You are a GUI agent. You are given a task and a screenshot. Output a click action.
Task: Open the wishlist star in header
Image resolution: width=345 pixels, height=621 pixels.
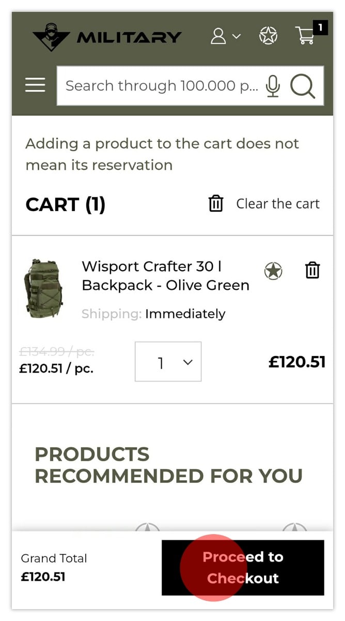tap(268, 36)
